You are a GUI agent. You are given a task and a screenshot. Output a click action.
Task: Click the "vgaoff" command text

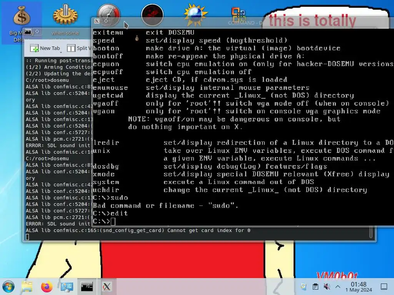[x=105, y=103]
